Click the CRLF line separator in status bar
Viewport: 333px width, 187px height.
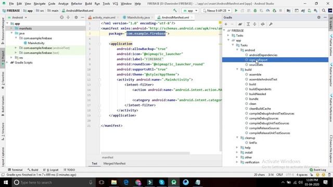pos(279,175)
